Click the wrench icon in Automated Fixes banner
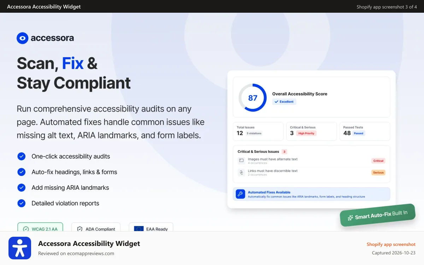The width and height of the screenshot is (424, 265). pos(240,194)
